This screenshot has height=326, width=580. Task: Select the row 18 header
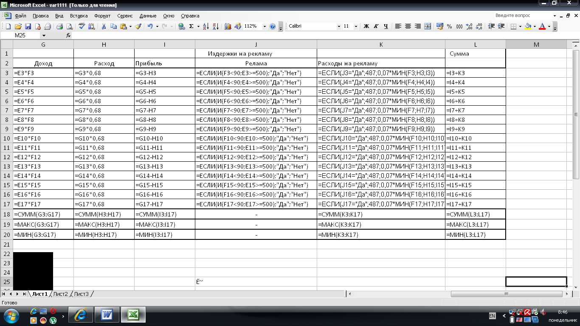pos(6,214)
